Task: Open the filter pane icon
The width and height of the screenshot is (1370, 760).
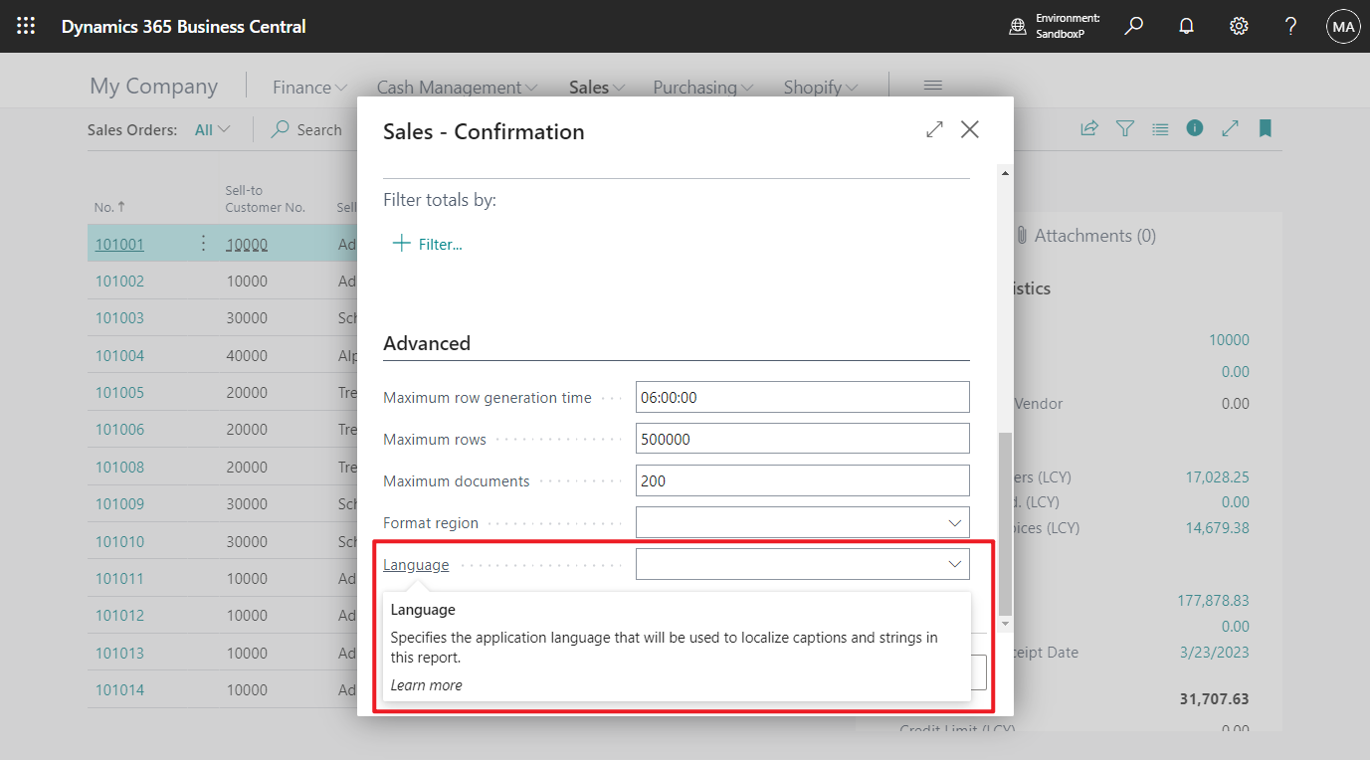Action: [1124, 128]
